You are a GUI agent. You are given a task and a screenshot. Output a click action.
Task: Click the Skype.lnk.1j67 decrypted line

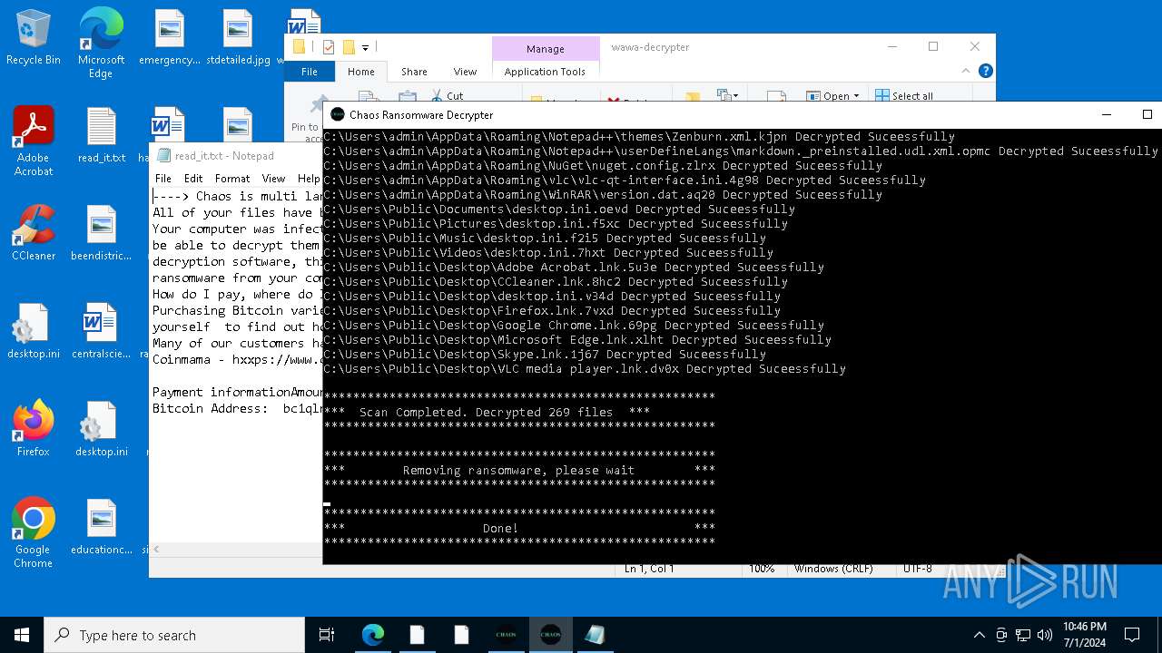(545, 354)
